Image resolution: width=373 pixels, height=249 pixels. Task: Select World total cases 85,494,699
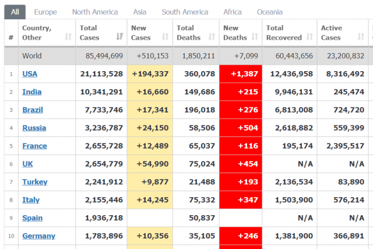click(104, 56)
